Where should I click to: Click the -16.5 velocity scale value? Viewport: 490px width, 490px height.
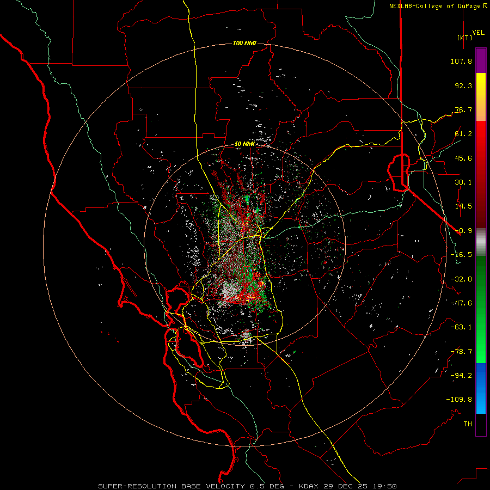(x=461, y=255)
